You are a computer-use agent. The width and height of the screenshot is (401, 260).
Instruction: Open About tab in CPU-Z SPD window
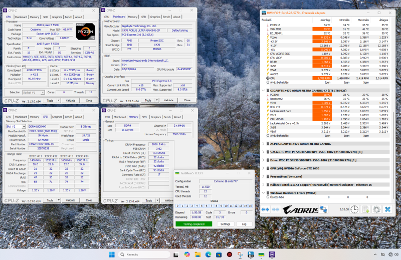[79, 117]
